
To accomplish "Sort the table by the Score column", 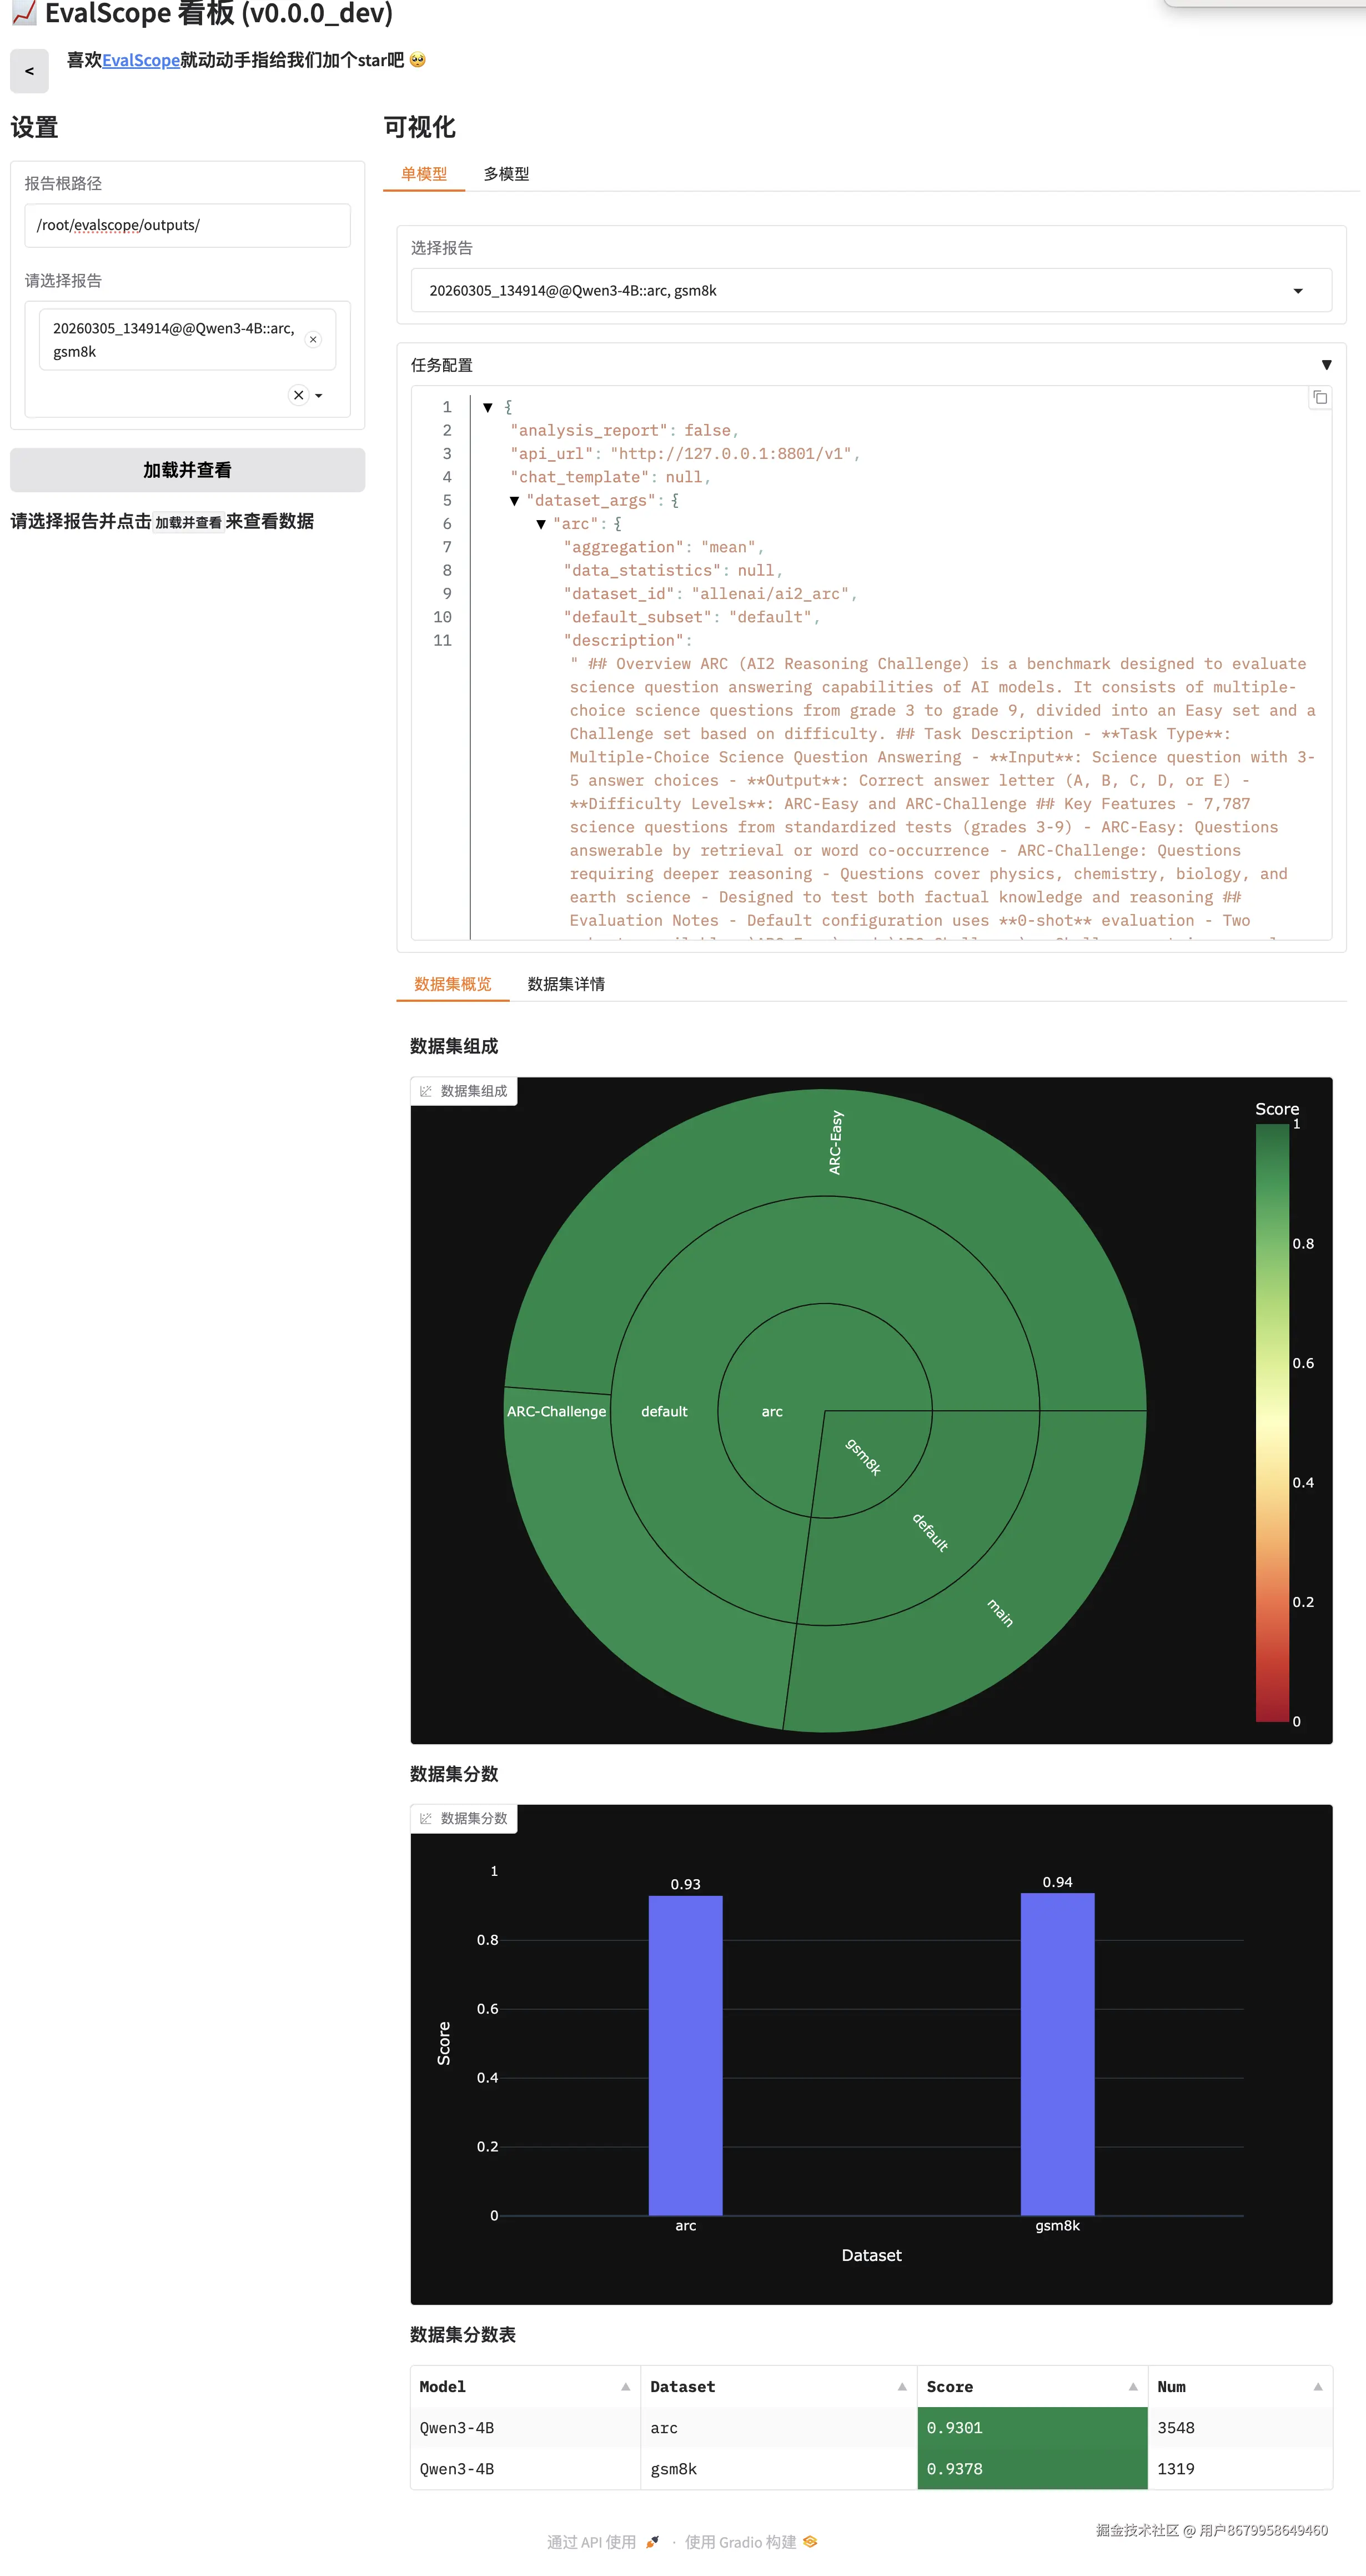I will (x=1132, y=2387).
